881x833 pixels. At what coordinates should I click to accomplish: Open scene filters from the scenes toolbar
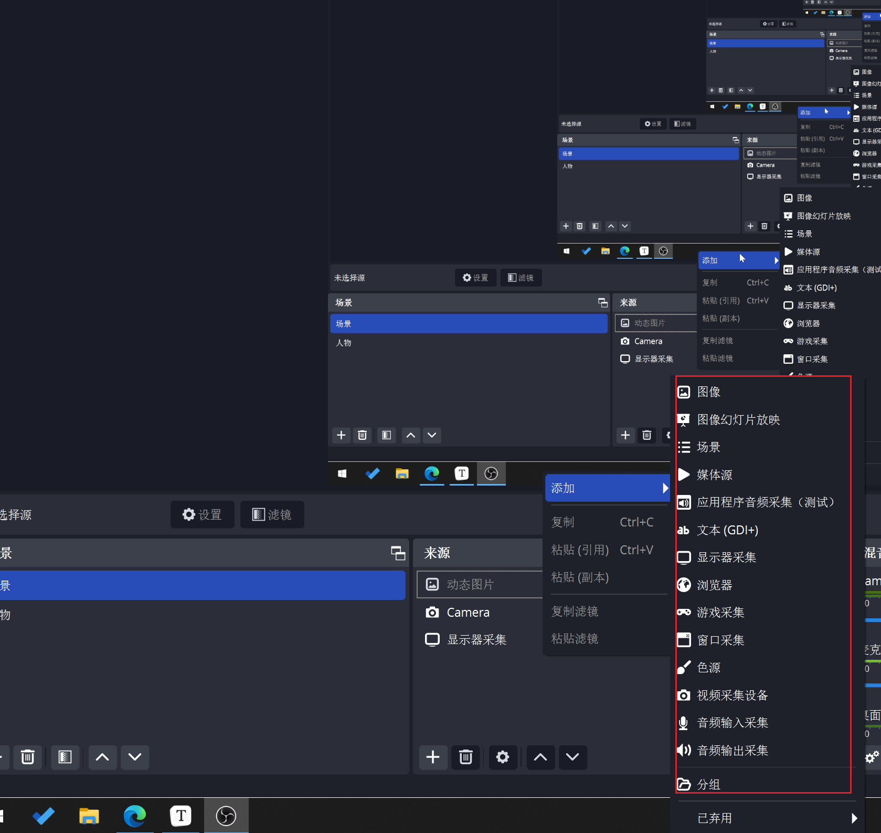[65, 757]
